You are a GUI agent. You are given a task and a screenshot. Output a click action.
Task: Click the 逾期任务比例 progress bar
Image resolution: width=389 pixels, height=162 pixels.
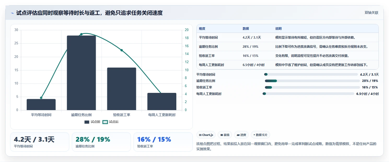[312, 81]
